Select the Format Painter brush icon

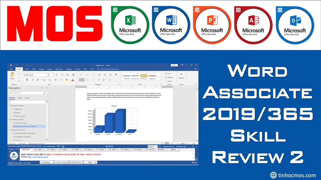(x=19, y=81)
